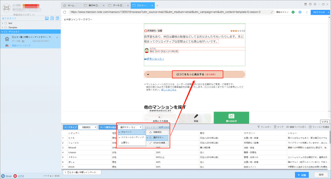Choose the checked 選択ボタン submenu option

click(x=157, y=138)
